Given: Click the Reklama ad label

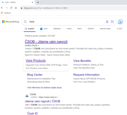Looking at the screenshot, I should coord(28,49).
